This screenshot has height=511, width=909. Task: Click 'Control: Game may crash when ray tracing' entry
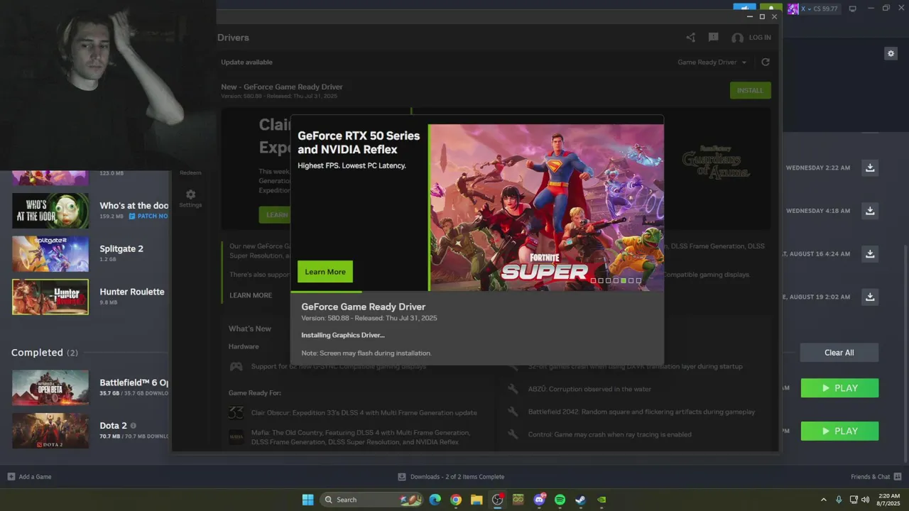click(609, 434)
